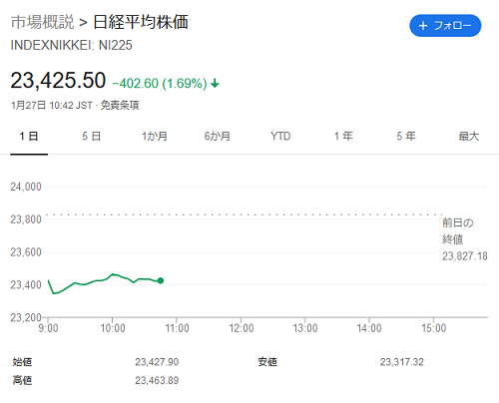
Task: Switch to the 1年 tab
Action: pos(343,137)
